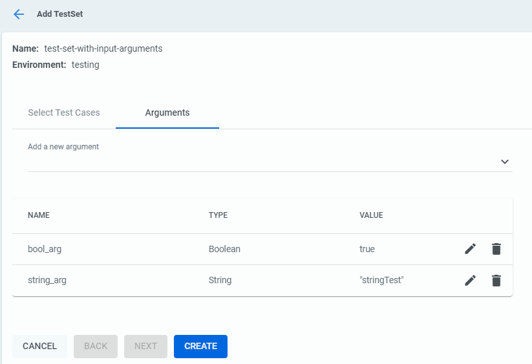The width and height of the screenshot is (532, 364).
Task: Click the Create button
Action: click(x=200, y=346)
